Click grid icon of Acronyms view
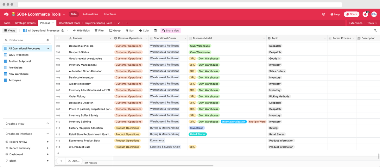Image resolution: width=380 pixels, height=167 pixels. 5,80
